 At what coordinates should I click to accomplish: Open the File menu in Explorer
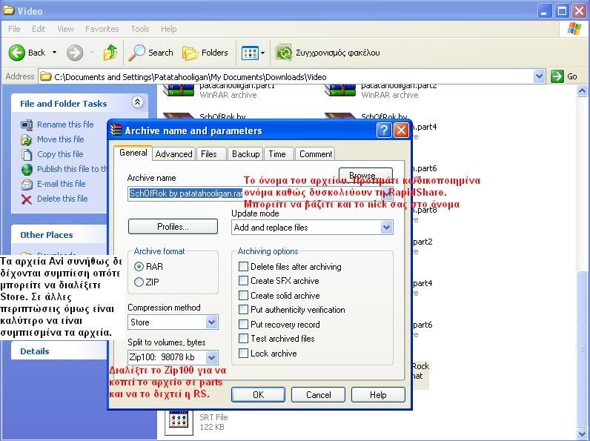pos(14,29)
